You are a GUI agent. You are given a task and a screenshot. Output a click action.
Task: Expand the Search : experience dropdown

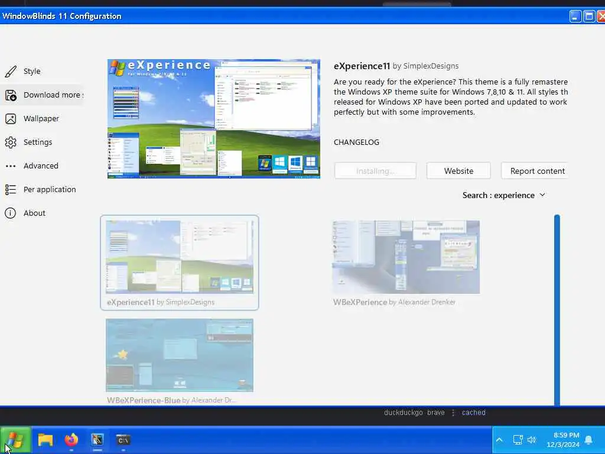pos(504,195)
